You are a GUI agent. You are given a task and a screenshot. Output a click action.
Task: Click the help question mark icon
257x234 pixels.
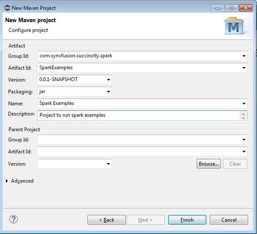tap(14, 219)
